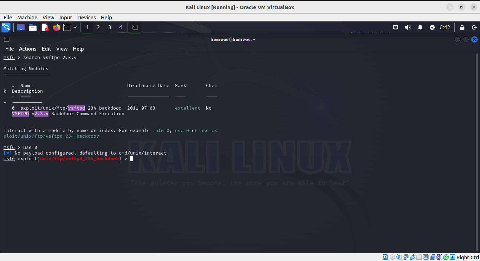Click the 6:42 panel clock
Screen dimensions: 480x261
(x=445, y=27)
